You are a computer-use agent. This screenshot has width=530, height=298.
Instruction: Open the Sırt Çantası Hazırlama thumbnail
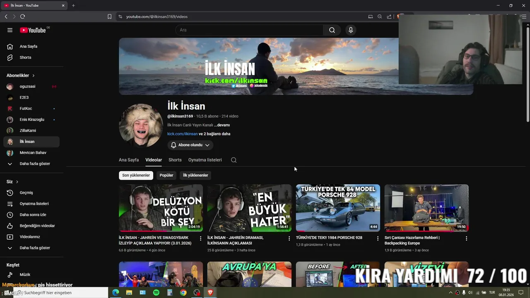(426, 208)
